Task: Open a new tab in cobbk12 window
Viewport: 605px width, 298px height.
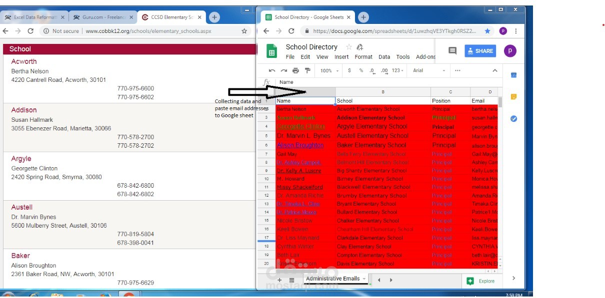Action: point(214,17)
